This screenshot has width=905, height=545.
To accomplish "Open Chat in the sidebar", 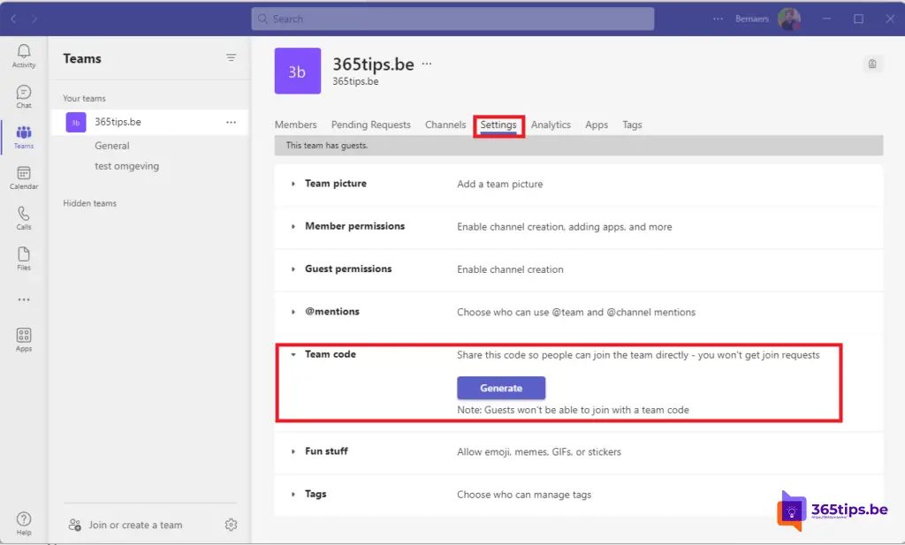I will click(24, 96).
